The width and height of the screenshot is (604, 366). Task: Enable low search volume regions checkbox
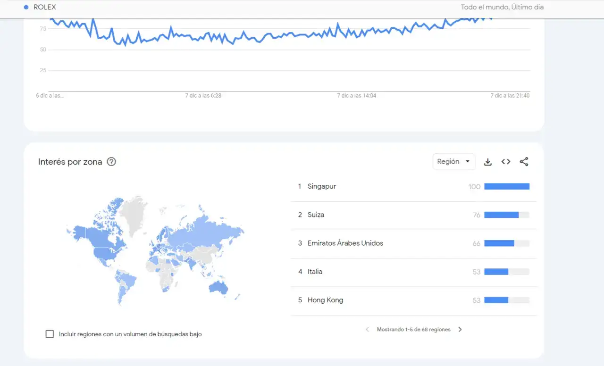(x=50, y=334)
